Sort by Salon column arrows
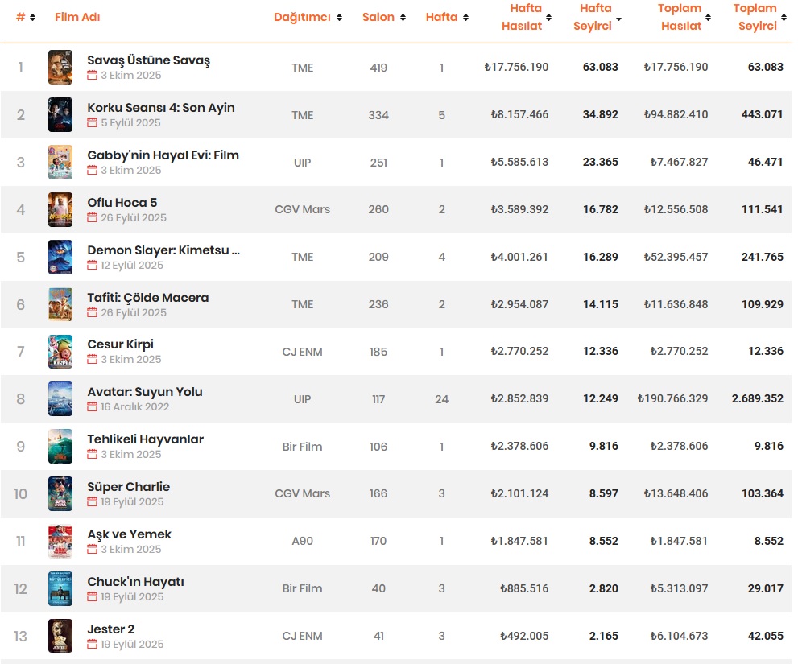Screen dimensions: 798x664 (x=403, y=17)
